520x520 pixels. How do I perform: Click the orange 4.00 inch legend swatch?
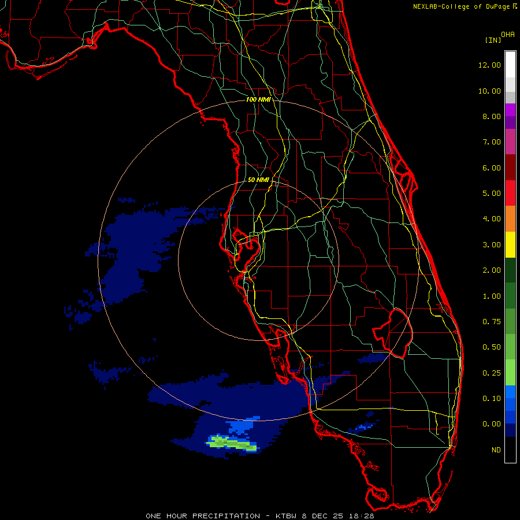(x=510, y=219)
